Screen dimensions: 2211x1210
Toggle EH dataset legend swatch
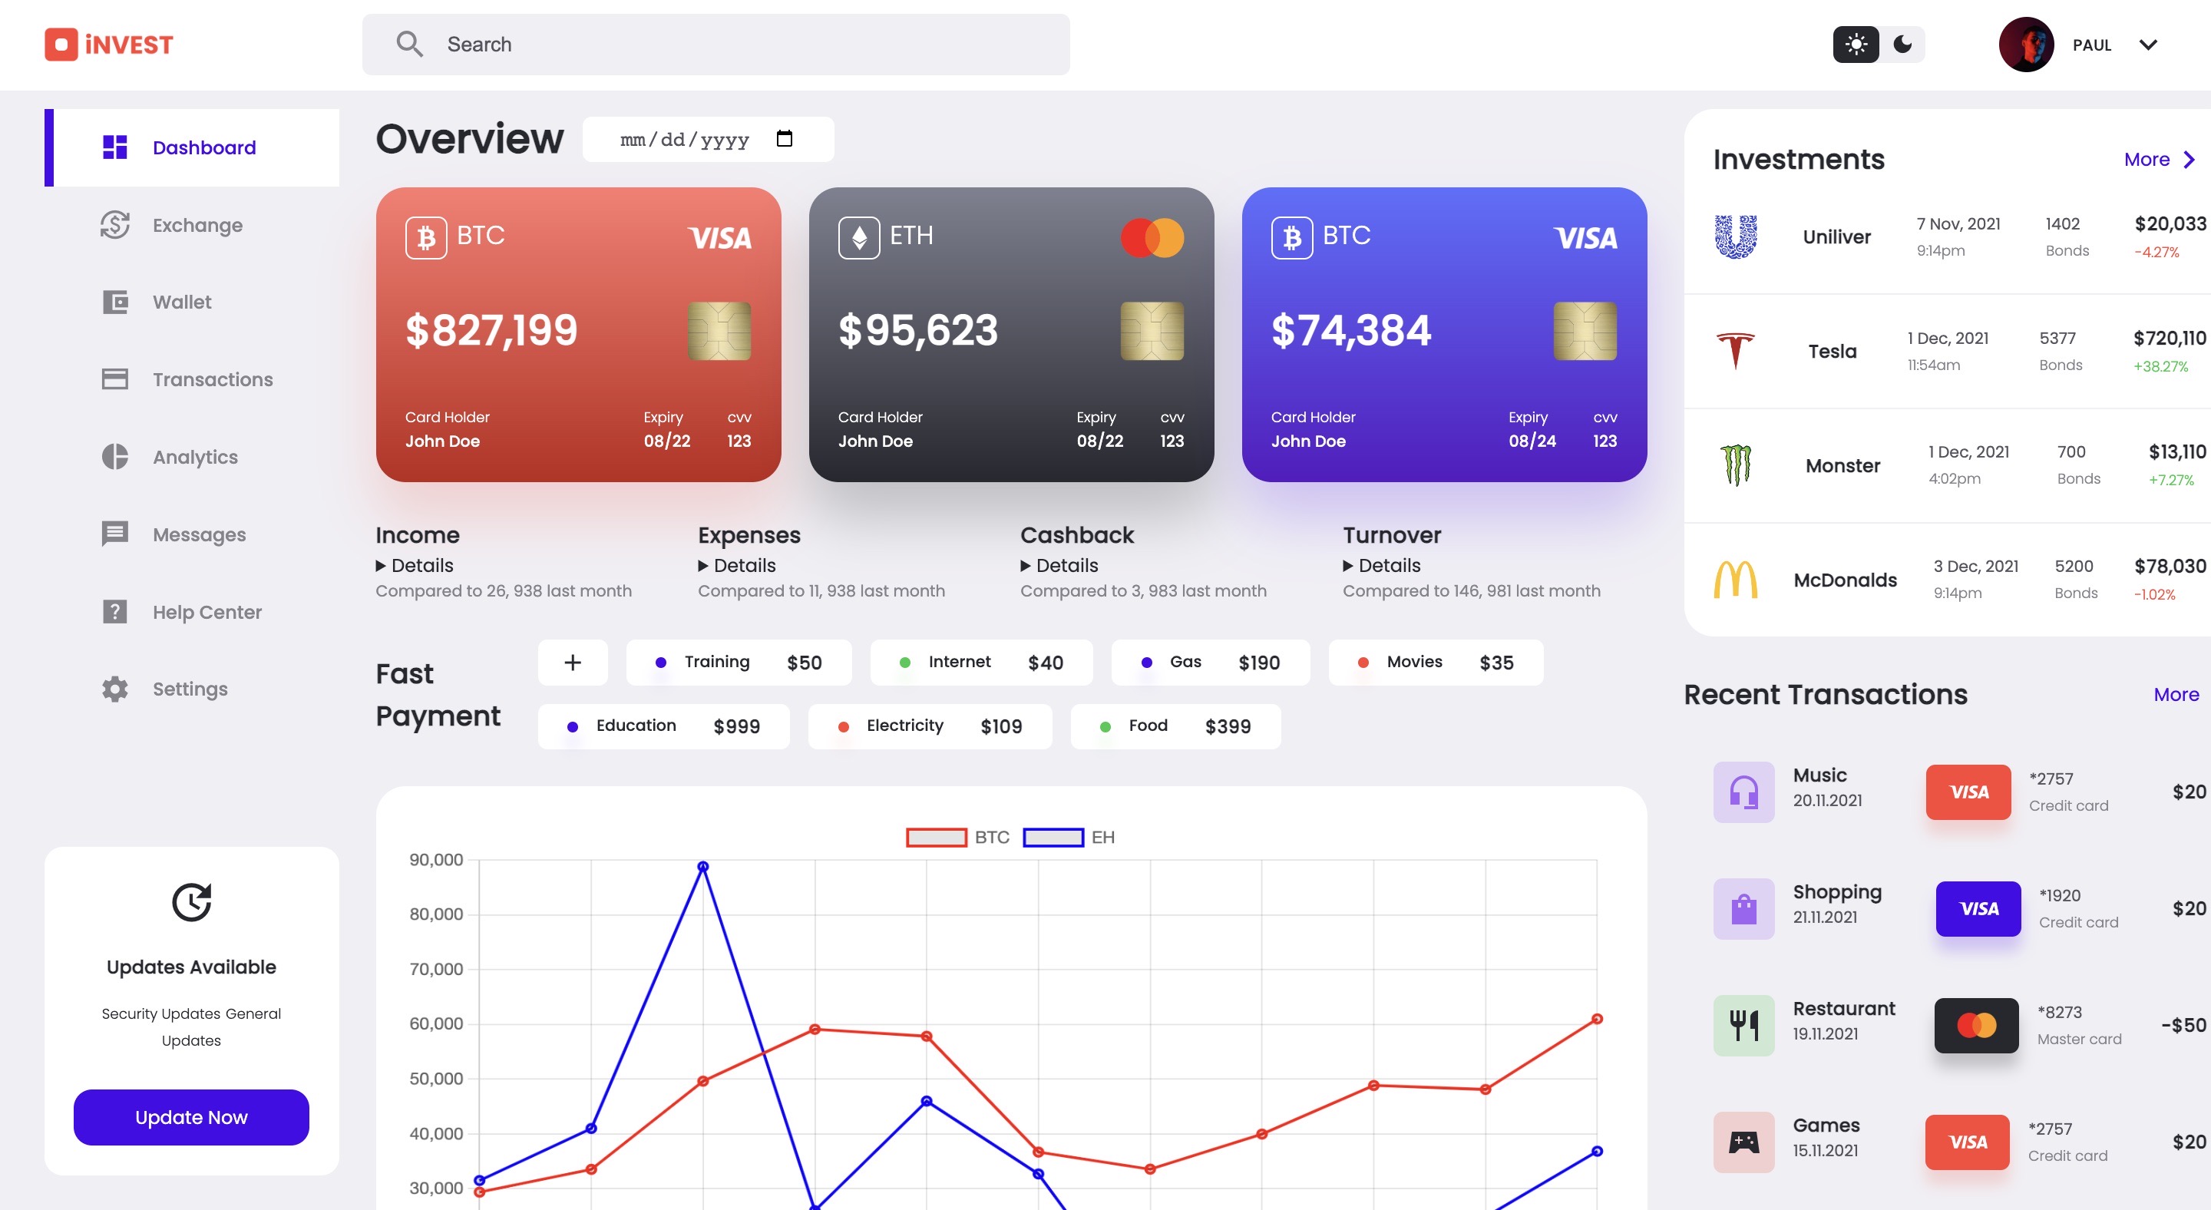click(1053, 838)
